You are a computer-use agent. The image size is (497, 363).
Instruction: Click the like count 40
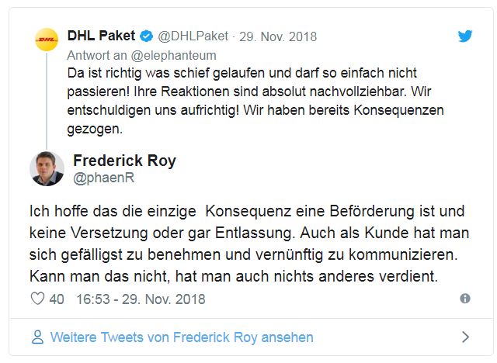[56, 299]
